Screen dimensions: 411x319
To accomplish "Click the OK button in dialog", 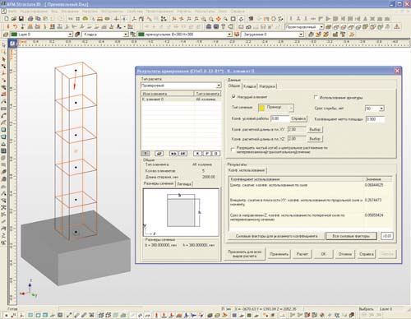I will pyautogui.click(x=323, y=254).
